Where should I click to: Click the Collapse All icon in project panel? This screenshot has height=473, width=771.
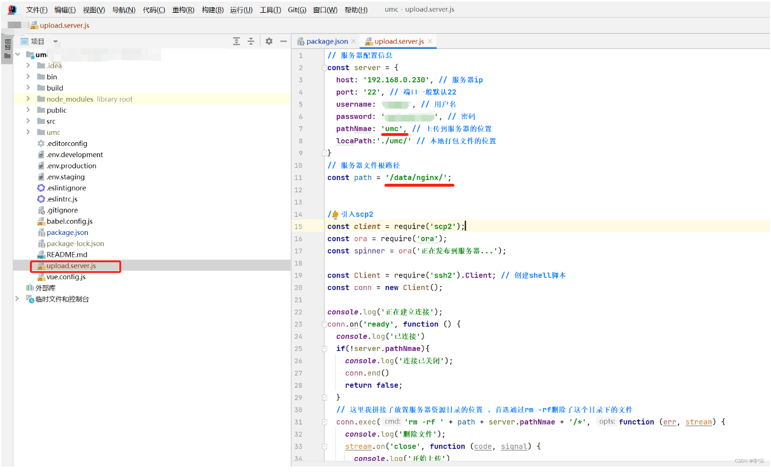pyautogui.click(x=251, y=42)
